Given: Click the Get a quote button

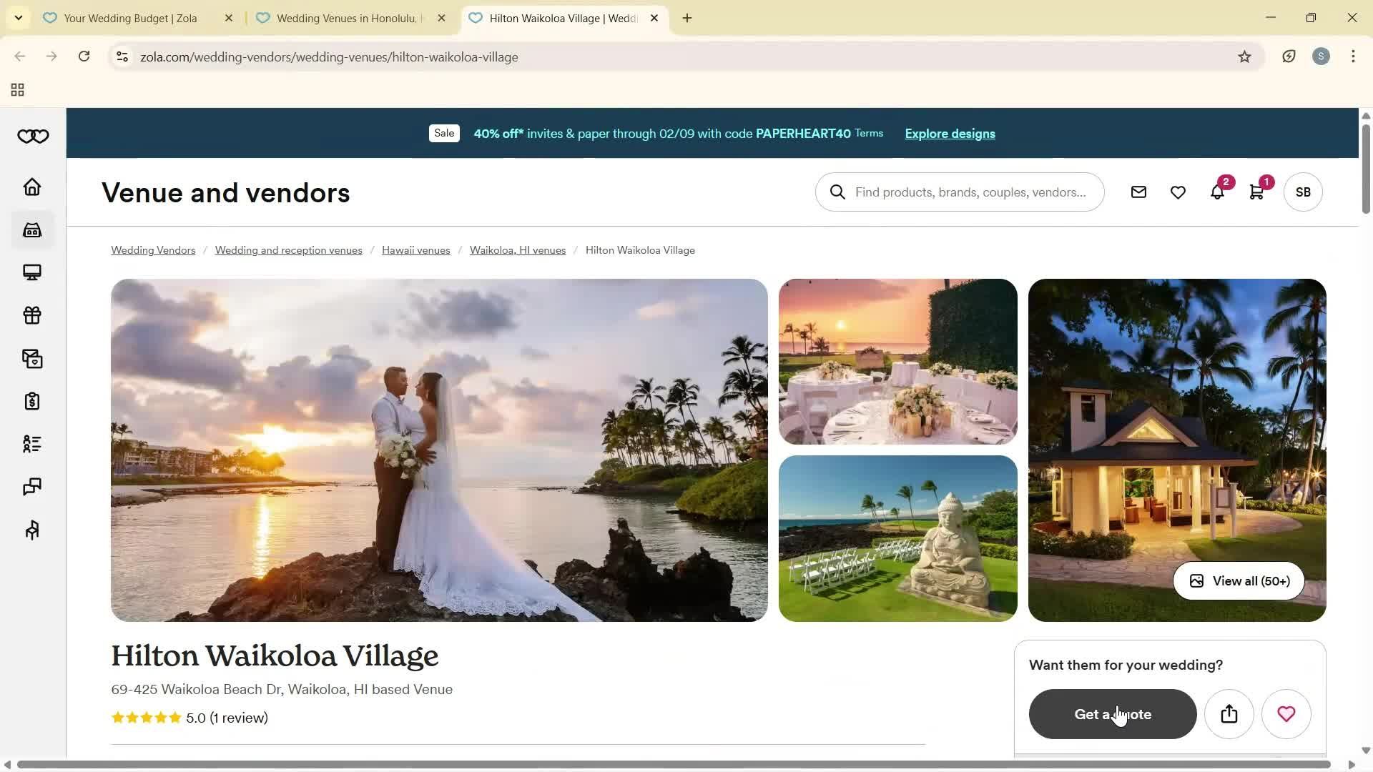Looking at the screenshot, I should (x=1111, y=713).
